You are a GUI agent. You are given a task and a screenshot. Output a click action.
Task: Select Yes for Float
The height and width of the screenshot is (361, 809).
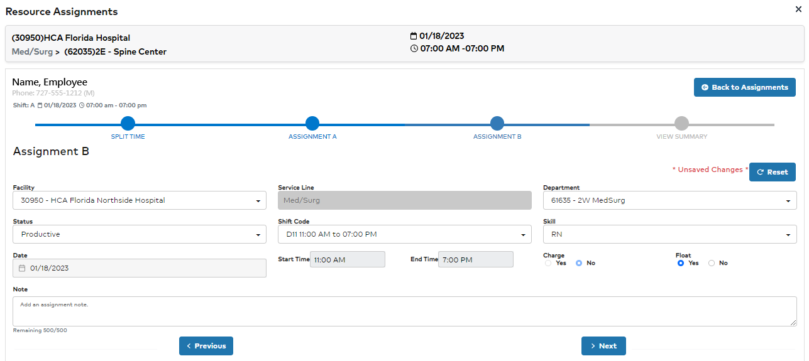681,263
